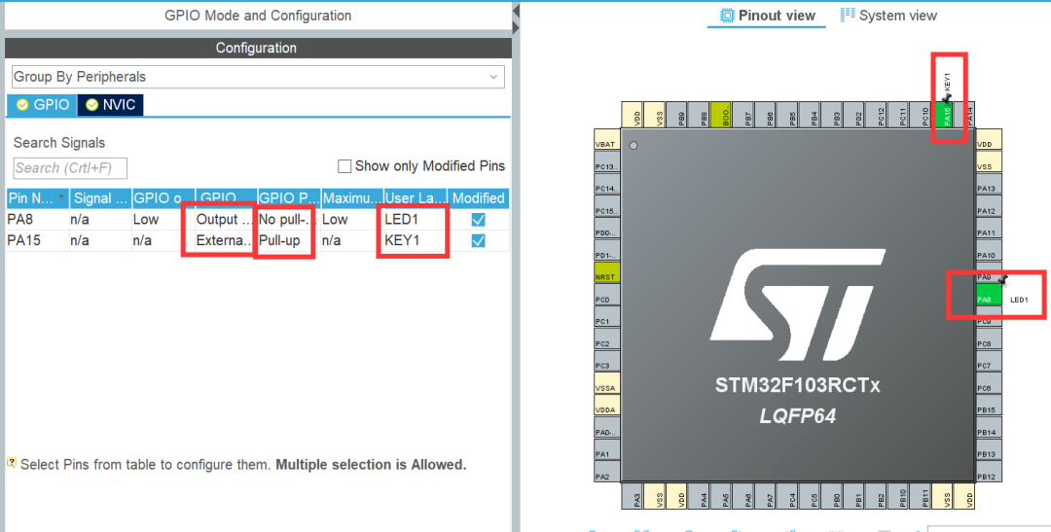The image size is (1051, 532).
Task: Click the GPIO output level column header
Action: (x=163, y=198)
